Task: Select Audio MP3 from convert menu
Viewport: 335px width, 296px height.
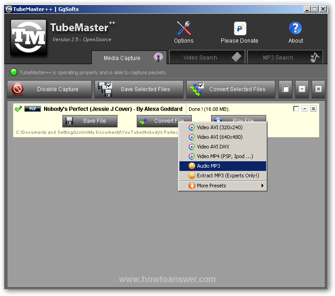Action: tap(223, 166)
